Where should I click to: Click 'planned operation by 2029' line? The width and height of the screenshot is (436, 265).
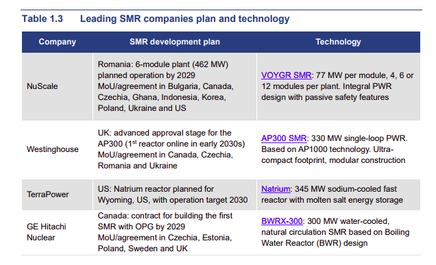click(146, 75)
